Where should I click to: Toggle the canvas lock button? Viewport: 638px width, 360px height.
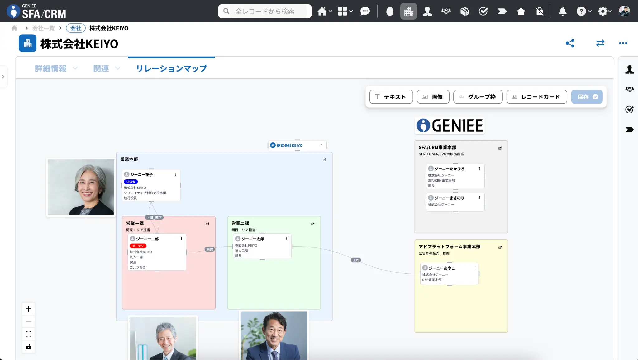(28, 347)
